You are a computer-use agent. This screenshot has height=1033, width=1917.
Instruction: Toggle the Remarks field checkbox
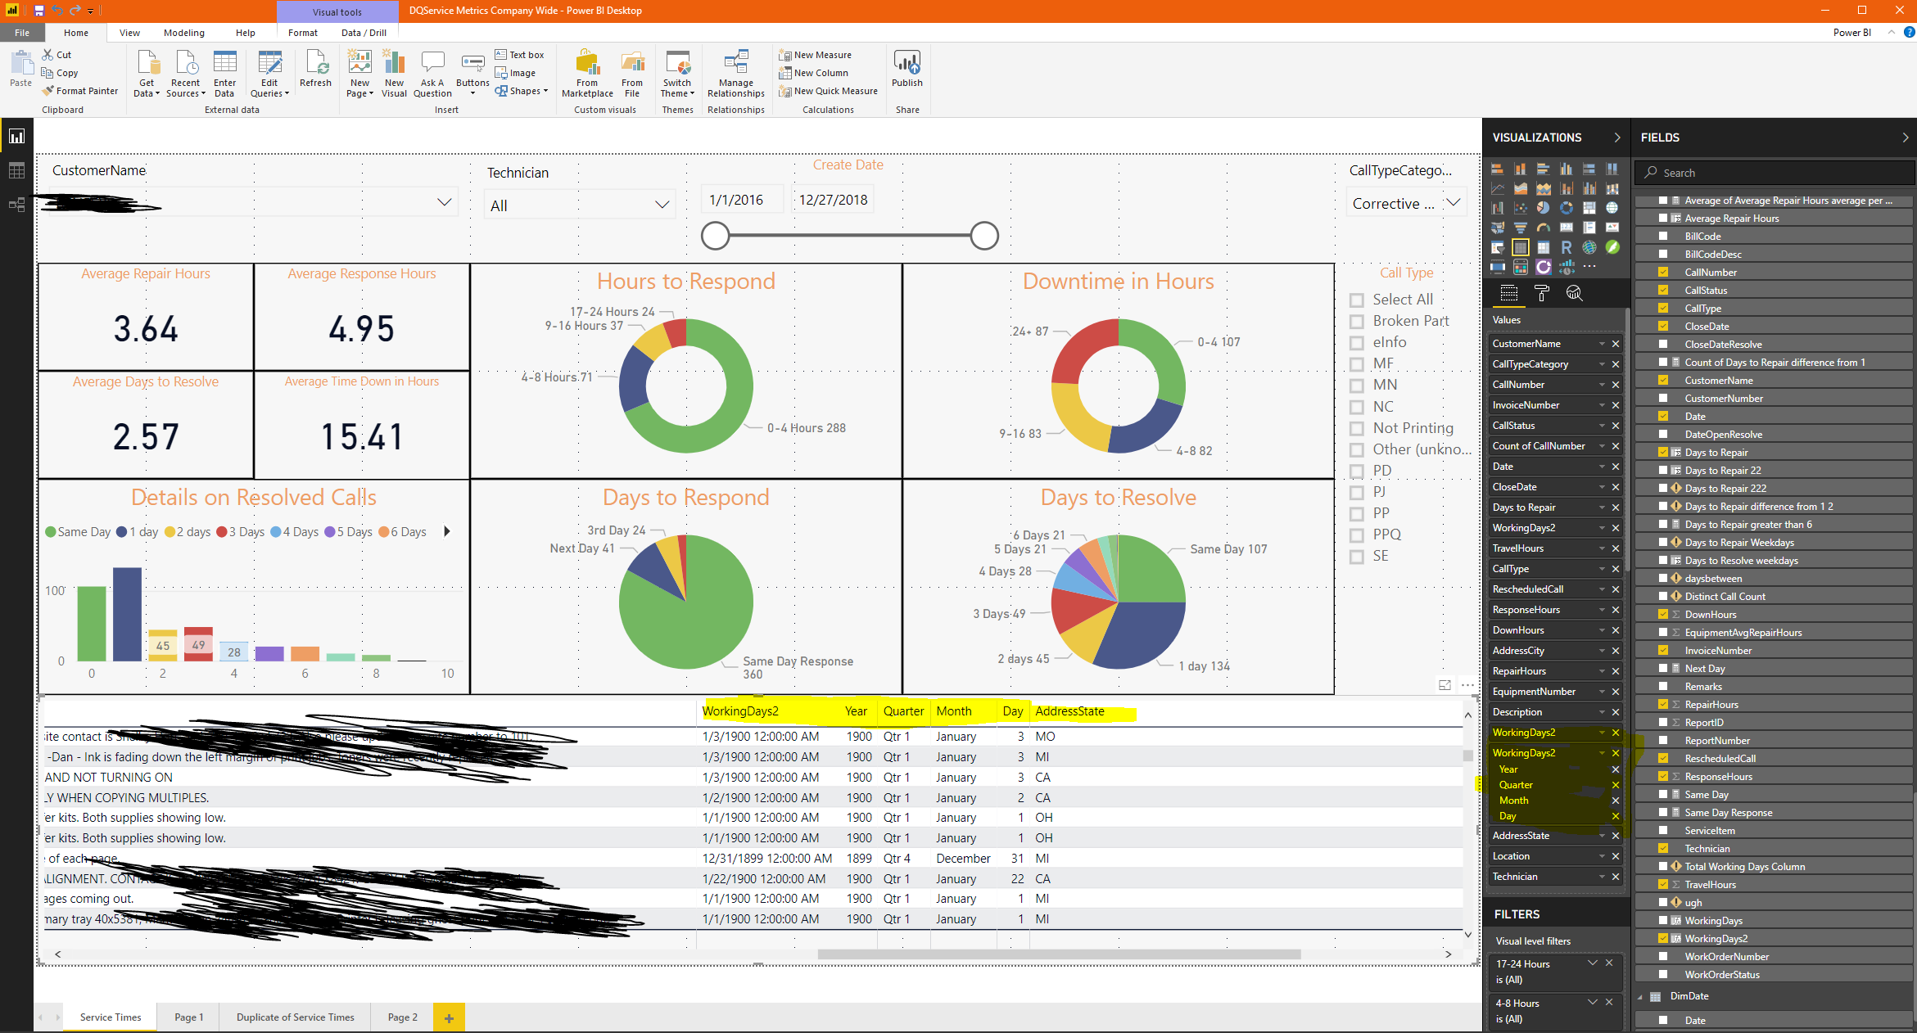point(1663,686)
